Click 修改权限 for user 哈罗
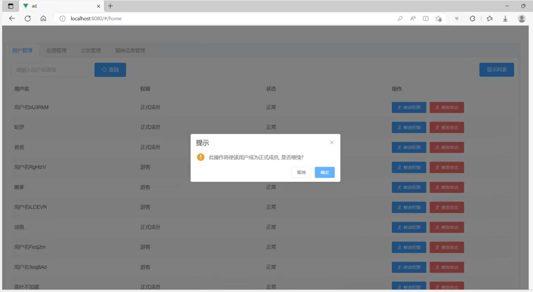This screenshot has width=533, height=292. point(409,127)
